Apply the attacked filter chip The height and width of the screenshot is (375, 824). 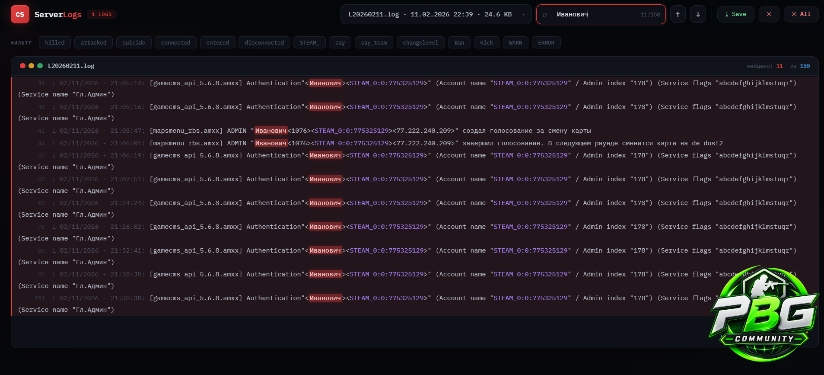click(x=93, y=42)
